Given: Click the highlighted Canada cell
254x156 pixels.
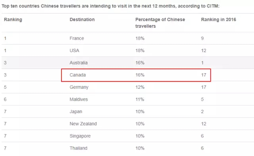Looking at the screenshot, I should point(78,75).
